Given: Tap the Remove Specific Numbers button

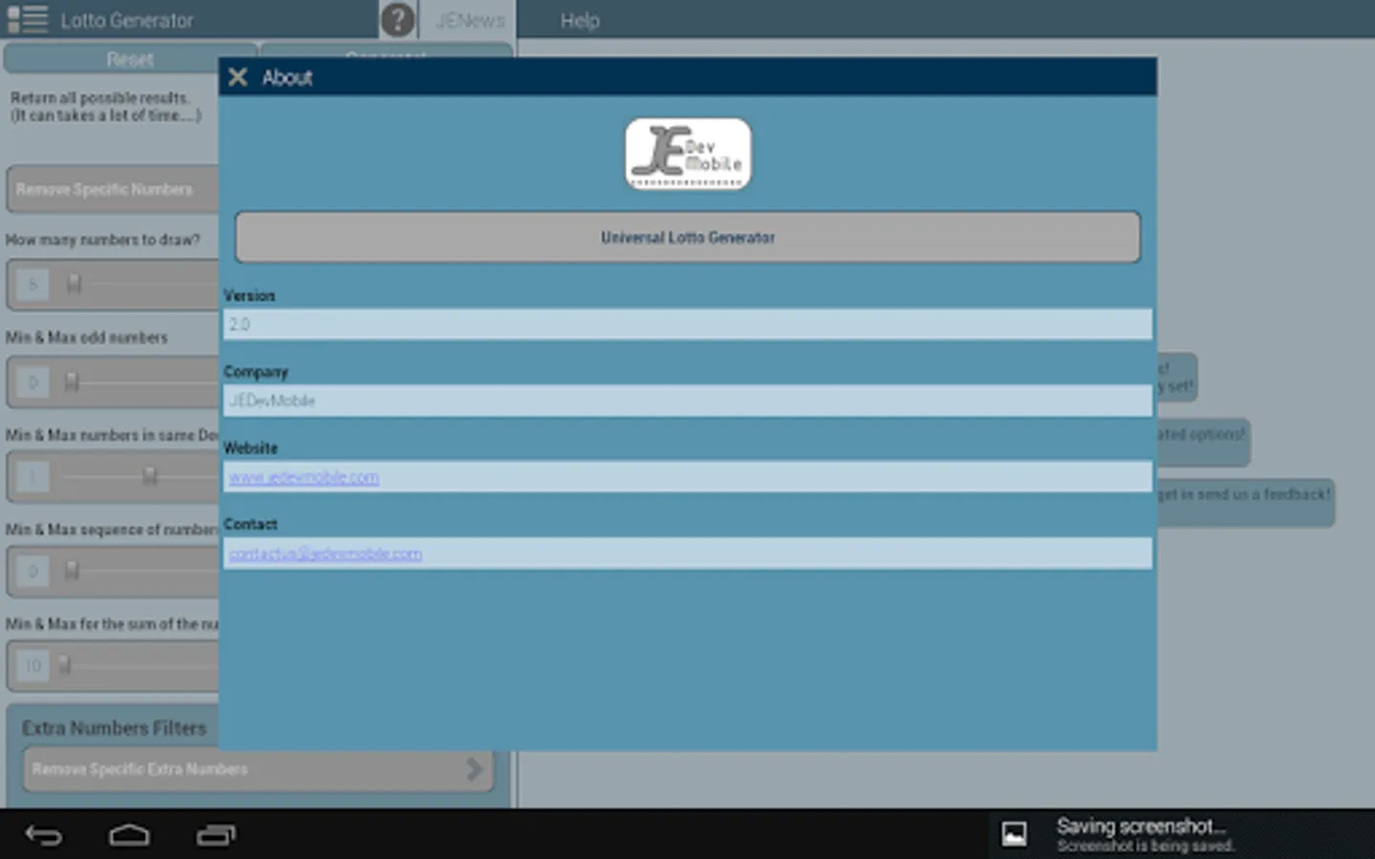Looking at the screenshot, I should pyautogui.click(x=113, y=189).
